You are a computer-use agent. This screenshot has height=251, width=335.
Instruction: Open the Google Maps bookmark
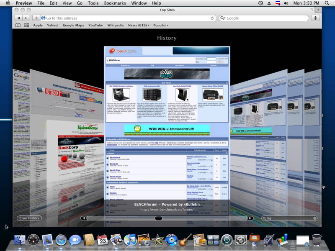73,25
